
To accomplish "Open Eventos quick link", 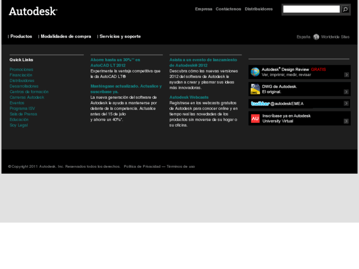I will pyautogui.click(x=17, y=103).
